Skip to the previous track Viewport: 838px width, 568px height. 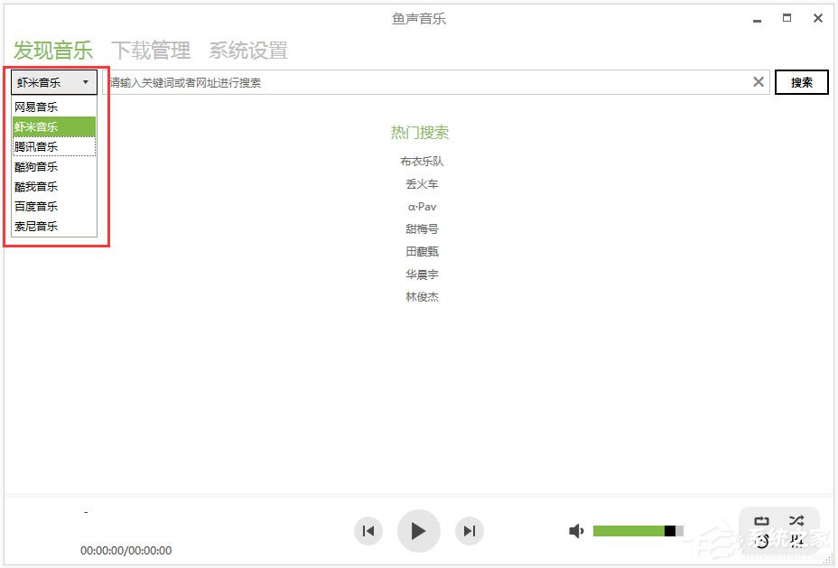[368, 531]
